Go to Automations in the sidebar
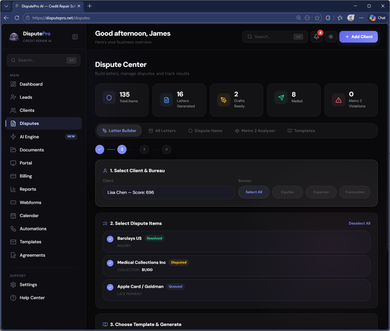The height and width of the screenshot is (331, 390). (x=33, y=229)
